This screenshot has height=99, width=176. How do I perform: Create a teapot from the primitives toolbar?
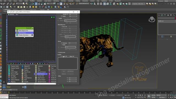(27, 7)
